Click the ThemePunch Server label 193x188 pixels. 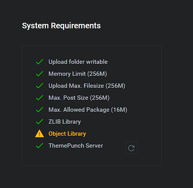click(x=76, y=146)
